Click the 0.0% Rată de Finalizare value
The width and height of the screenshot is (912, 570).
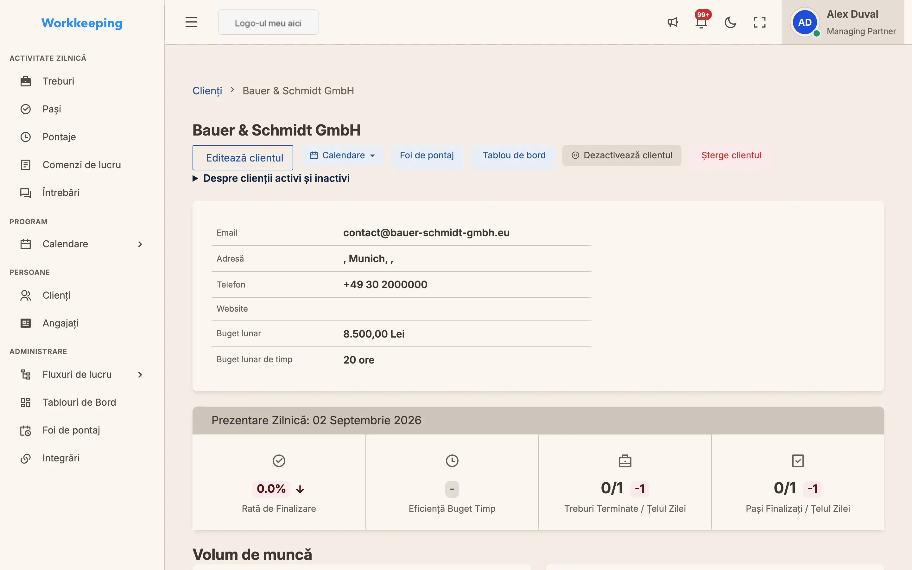(271, 489)
